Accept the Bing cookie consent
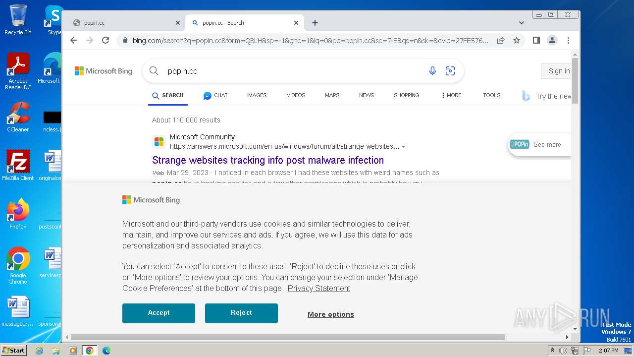Viewport: 634px width, 357px height. click(158, 313)
